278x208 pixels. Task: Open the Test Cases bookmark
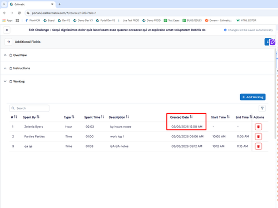(x=172, y=21)
